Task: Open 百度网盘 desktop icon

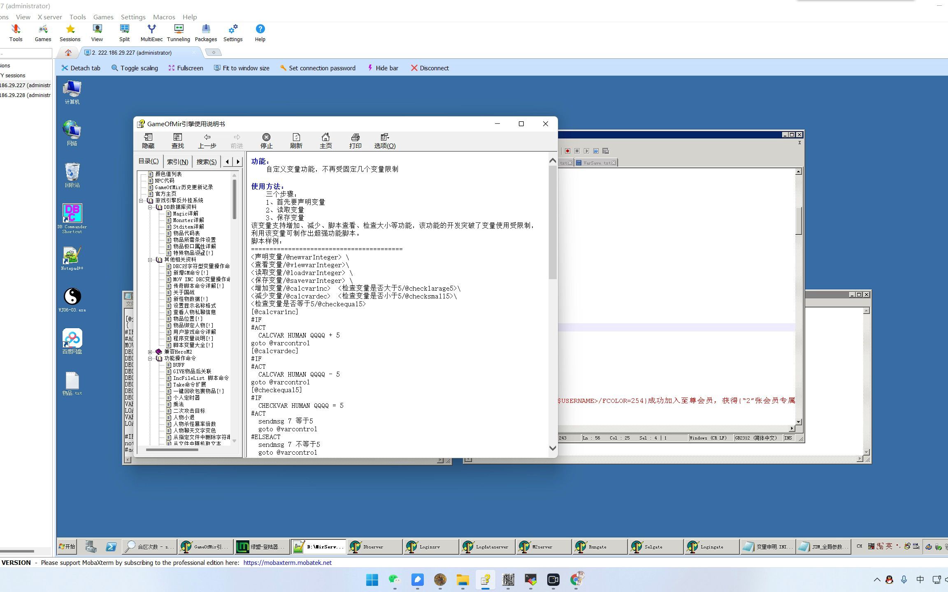Action: coord(72,341)
